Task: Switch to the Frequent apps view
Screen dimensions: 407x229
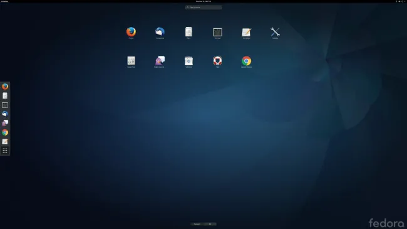Action: coord(197,224)
